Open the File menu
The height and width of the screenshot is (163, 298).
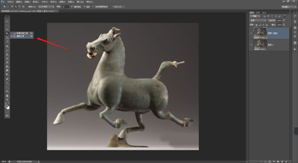click(x=10, y=2)
